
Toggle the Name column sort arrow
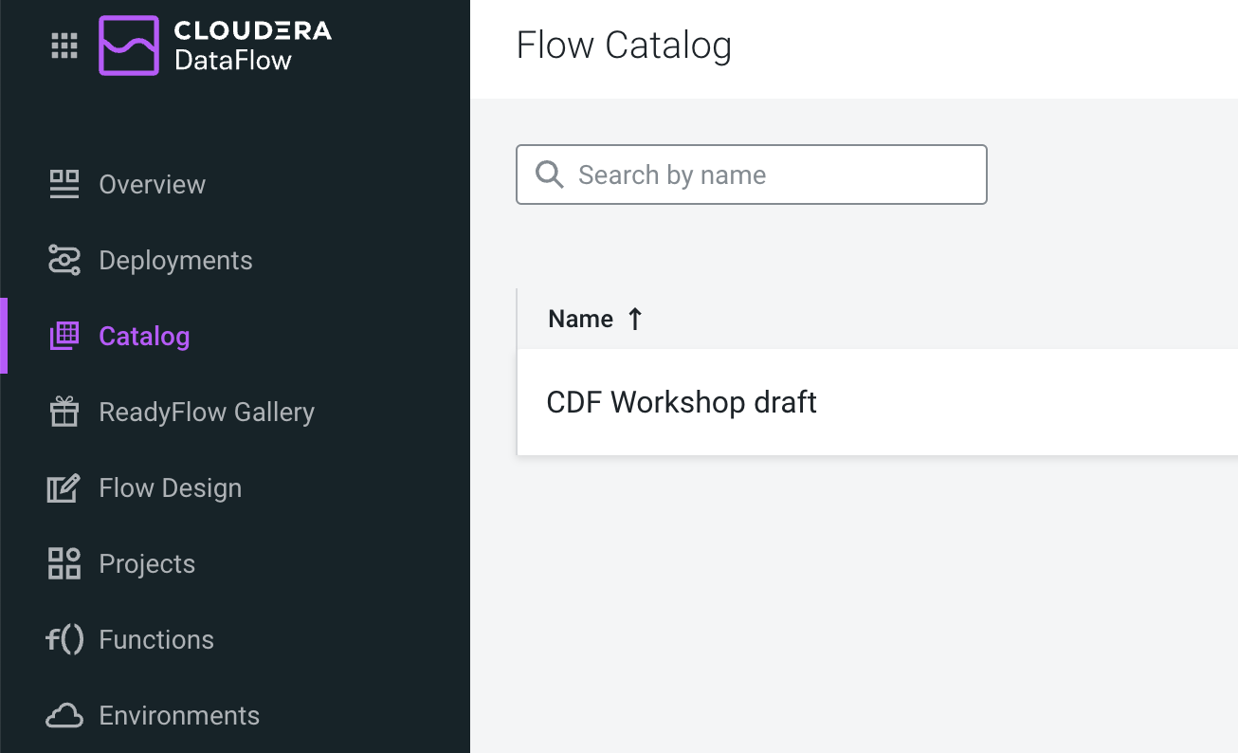[635, 319]
